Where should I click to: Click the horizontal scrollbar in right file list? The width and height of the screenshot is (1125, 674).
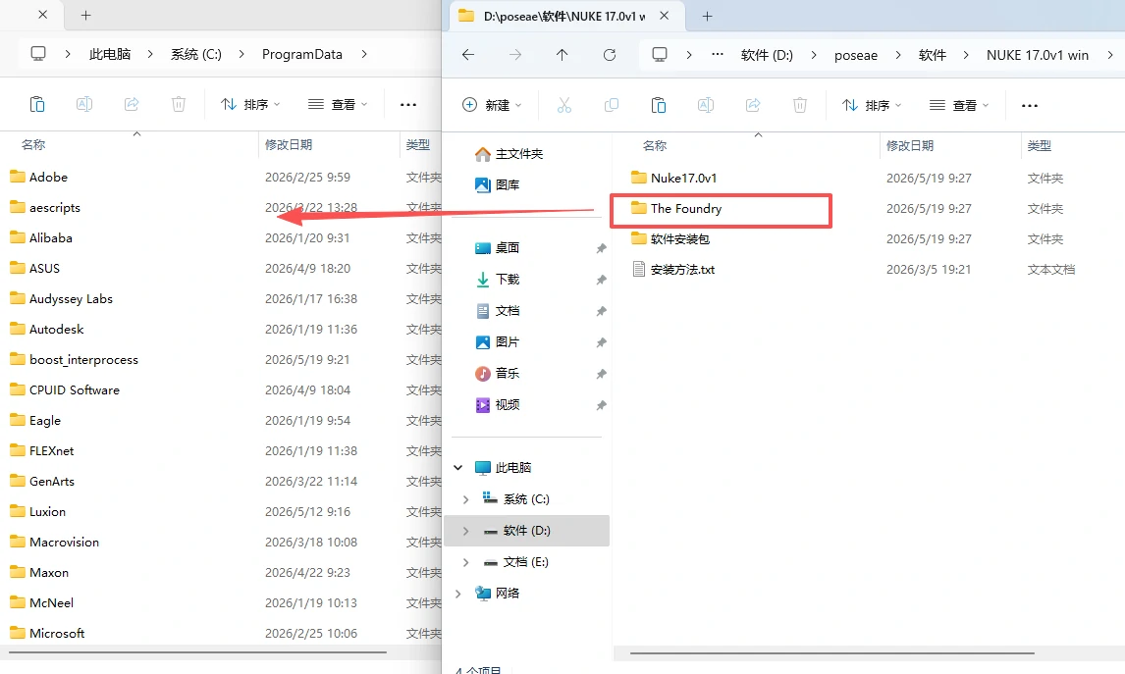(832, 653)
